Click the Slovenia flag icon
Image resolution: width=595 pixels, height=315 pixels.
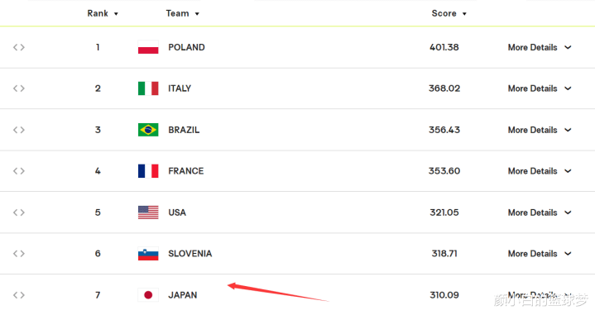[x=148, y=254]
